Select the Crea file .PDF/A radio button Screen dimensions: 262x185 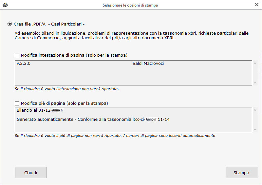click(x=10, y=24)
